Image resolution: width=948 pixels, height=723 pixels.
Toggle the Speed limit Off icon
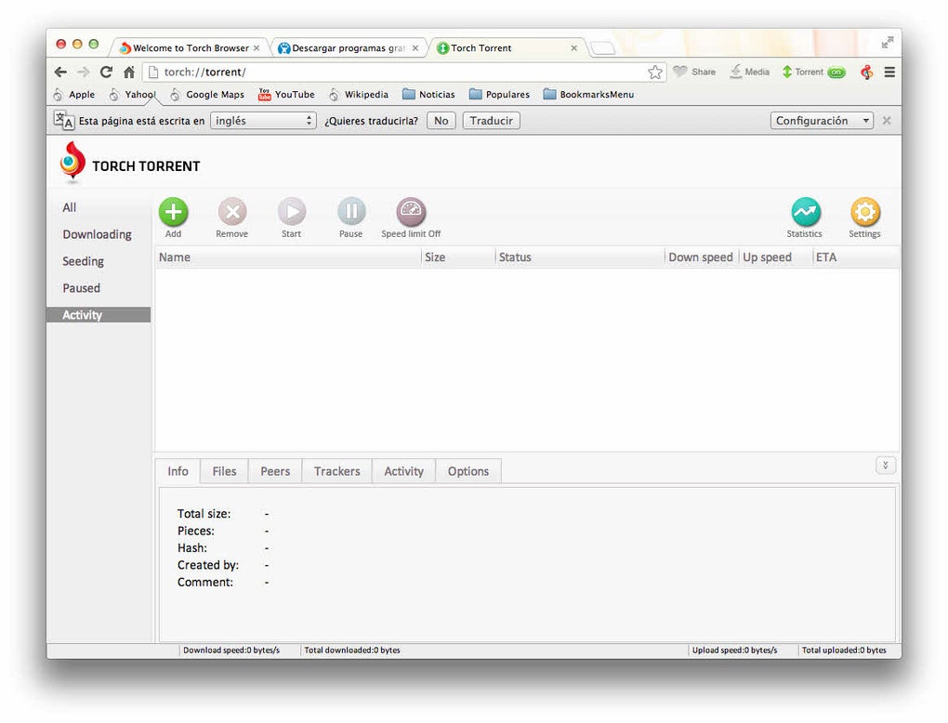411,212
